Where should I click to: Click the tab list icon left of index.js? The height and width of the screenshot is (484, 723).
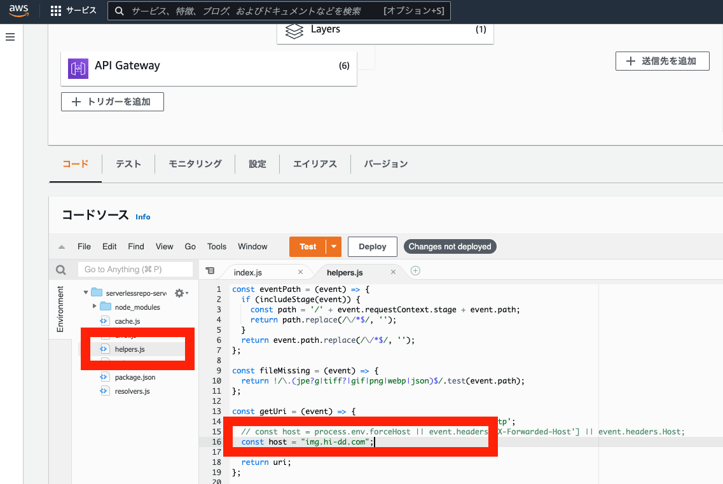click(x=210, y=271)
